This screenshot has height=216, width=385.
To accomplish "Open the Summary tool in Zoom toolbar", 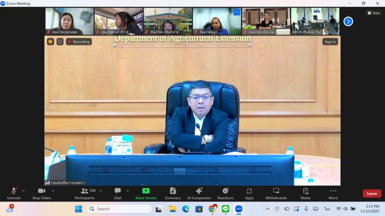I will (x=173, y=193).
